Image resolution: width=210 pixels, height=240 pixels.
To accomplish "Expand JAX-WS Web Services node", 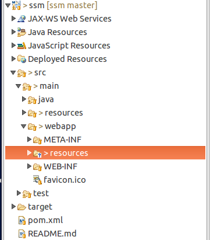I will coord(13,19).
